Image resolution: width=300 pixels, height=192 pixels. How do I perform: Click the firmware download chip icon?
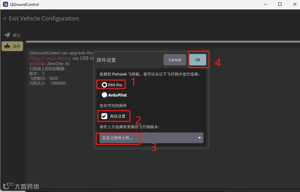coord(7,46)
